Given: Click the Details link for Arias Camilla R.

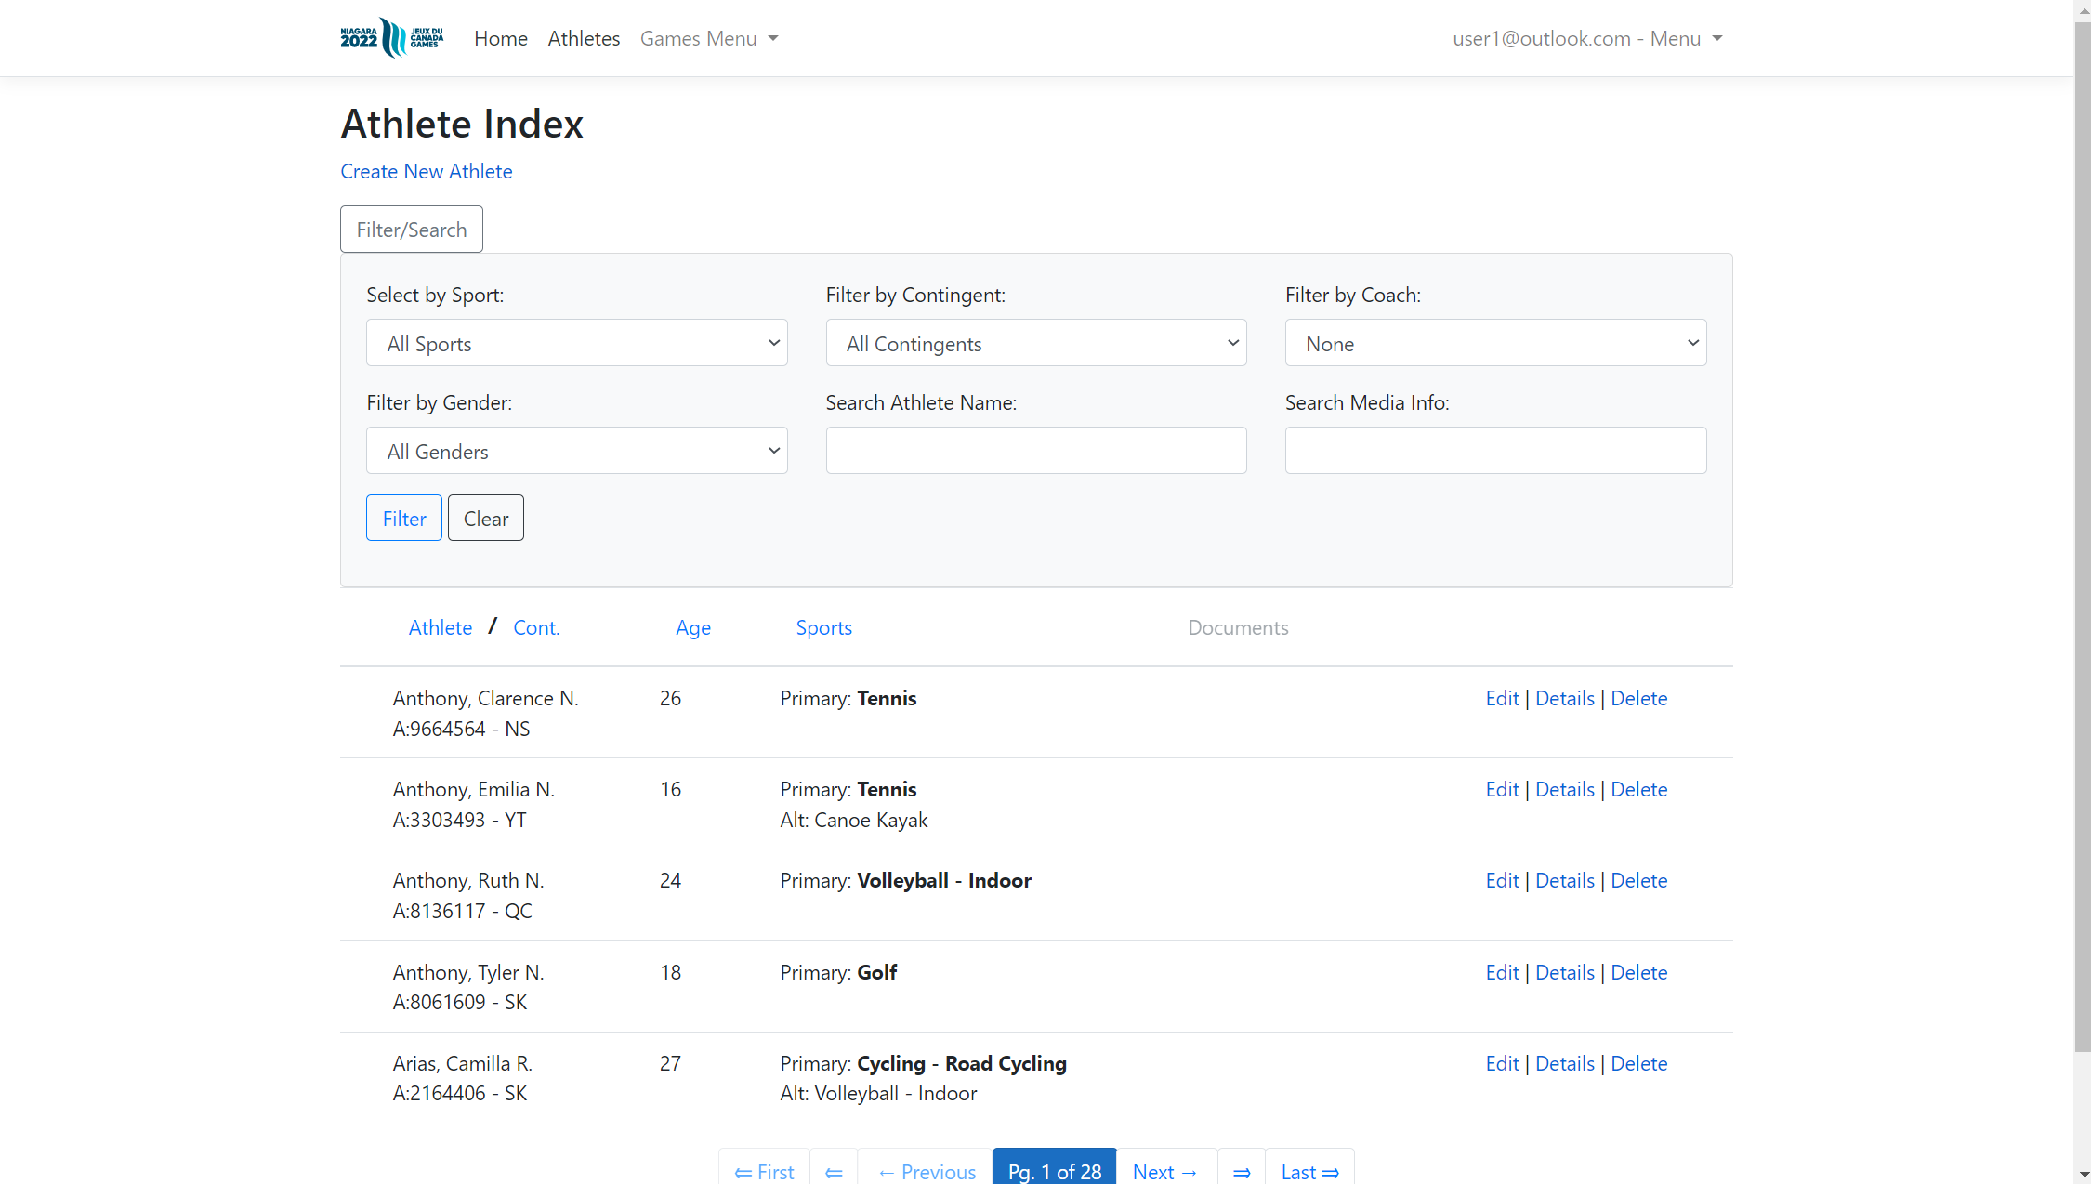Looking at the screenshot, I should tap(1564, 1062).
